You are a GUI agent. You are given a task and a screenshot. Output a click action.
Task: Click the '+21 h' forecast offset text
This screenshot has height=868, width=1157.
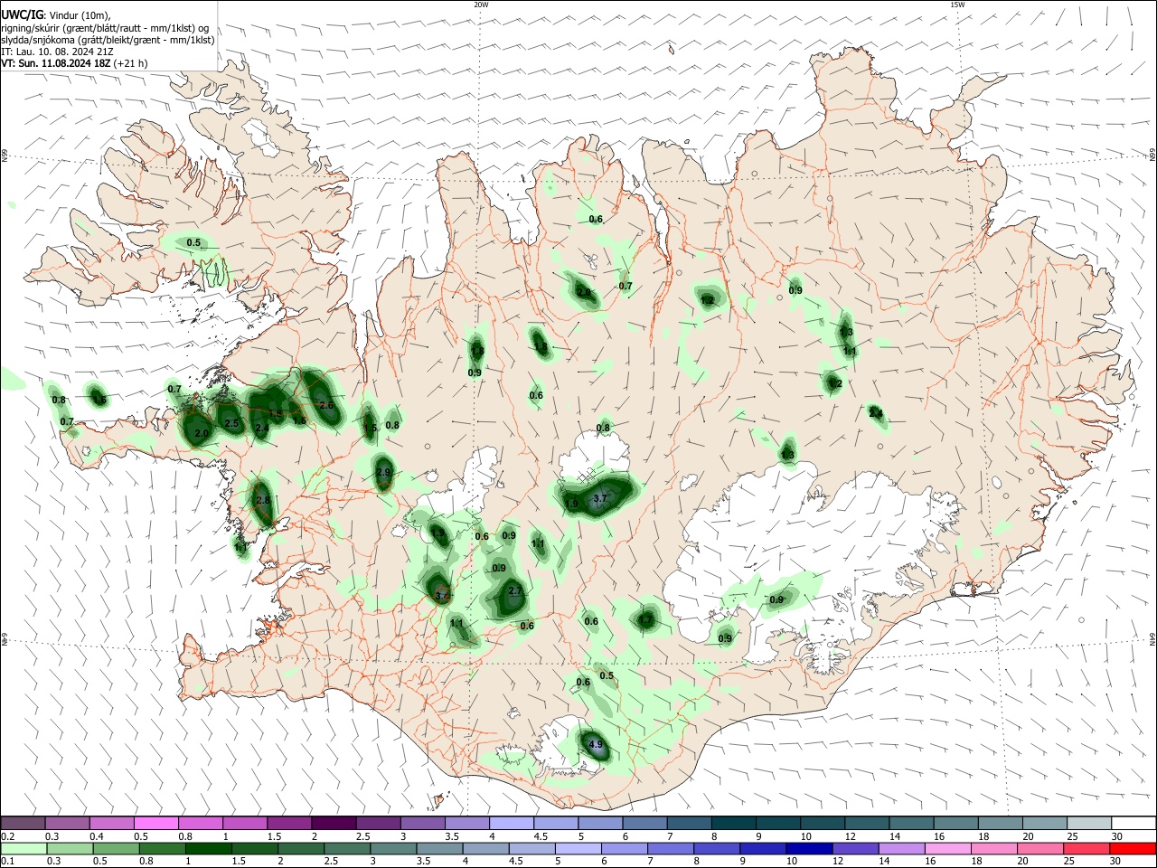click(130, 63)
